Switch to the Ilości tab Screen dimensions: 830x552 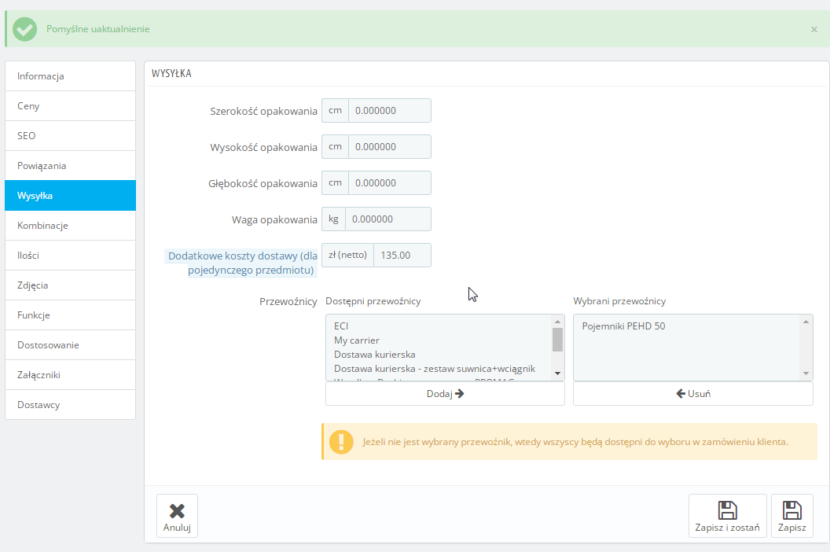click(71, 256)
